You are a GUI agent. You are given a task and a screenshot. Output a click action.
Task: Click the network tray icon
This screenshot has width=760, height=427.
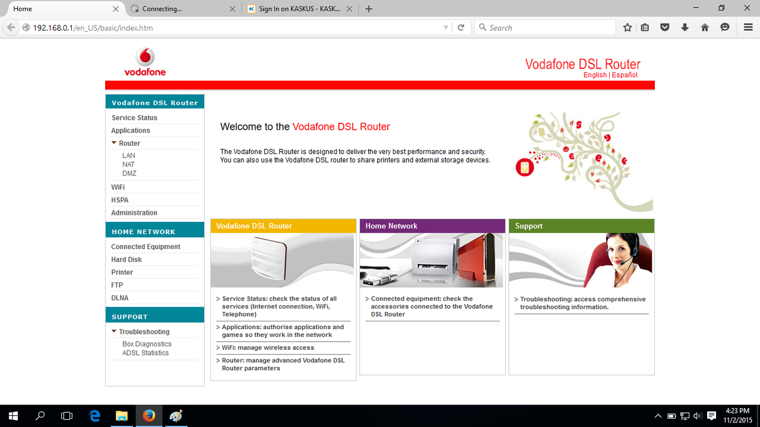pos(685,416)
